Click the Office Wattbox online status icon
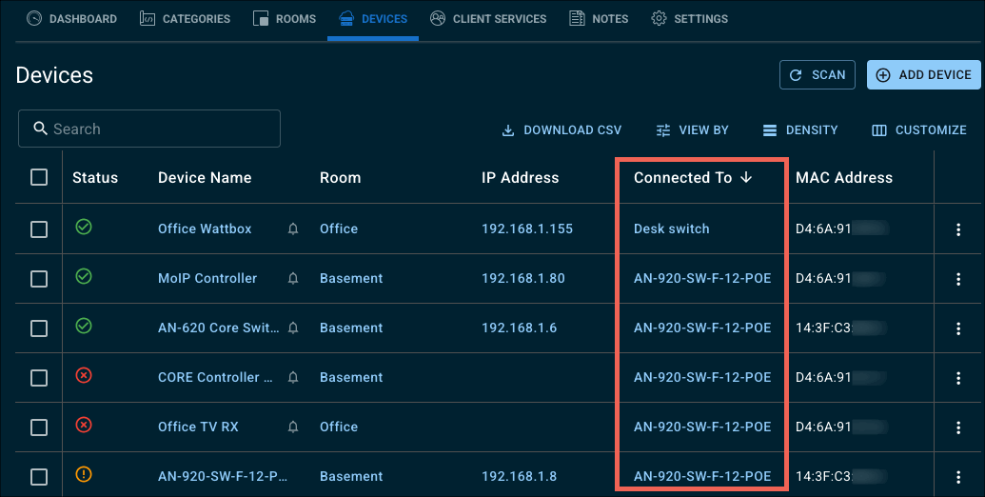This screenshot has width=985, height=497. pos(84,227)
